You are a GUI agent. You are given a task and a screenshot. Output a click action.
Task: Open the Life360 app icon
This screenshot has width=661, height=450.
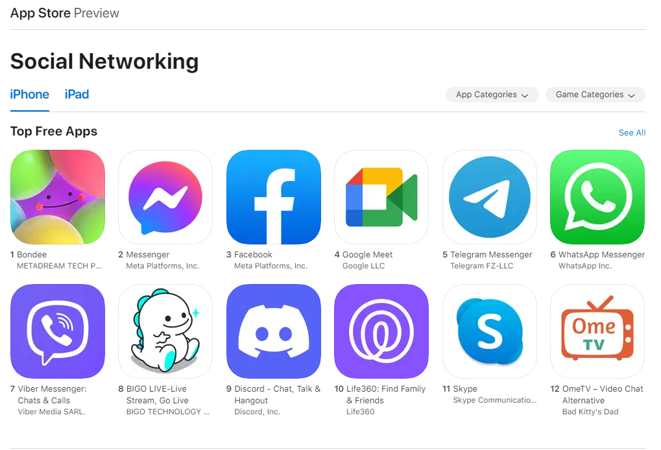pos(381,331)
